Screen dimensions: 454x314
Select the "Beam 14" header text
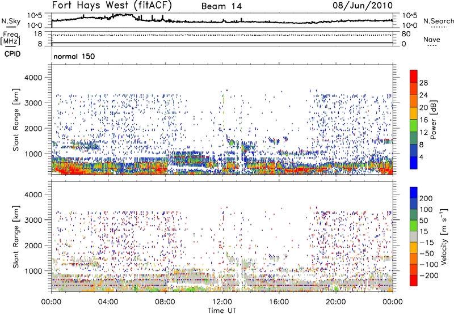click(221, 6)
